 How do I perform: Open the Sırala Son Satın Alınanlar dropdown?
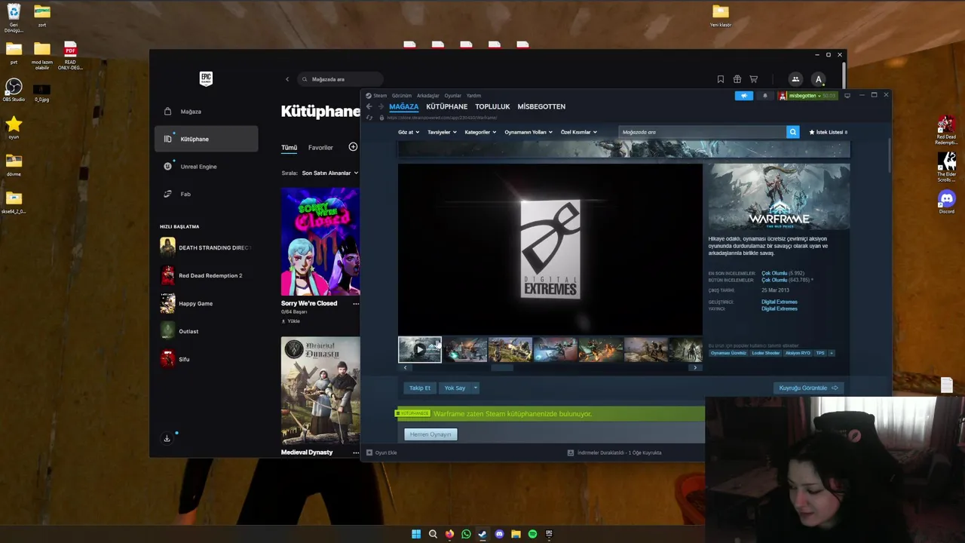(x=330, y=173)
